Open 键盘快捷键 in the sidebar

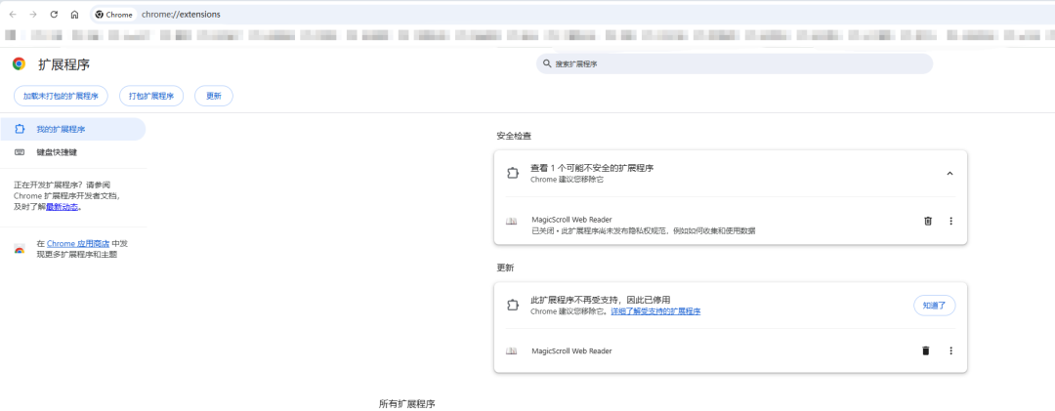(x=57, y=152)
